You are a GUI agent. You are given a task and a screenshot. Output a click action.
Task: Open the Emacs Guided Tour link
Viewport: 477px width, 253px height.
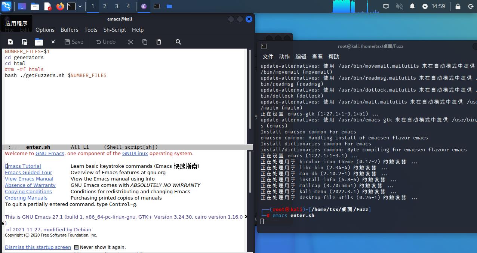(x=28, y=172)
